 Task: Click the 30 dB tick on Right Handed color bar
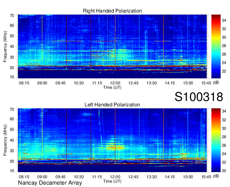224,37
